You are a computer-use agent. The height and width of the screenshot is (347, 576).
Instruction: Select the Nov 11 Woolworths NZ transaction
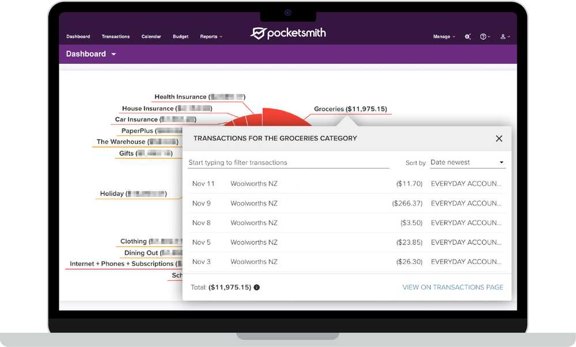[347, 184]
